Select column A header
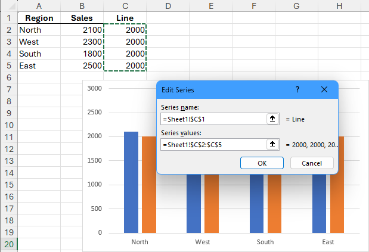This screenshot has height=252, width=369. [39, 6]
